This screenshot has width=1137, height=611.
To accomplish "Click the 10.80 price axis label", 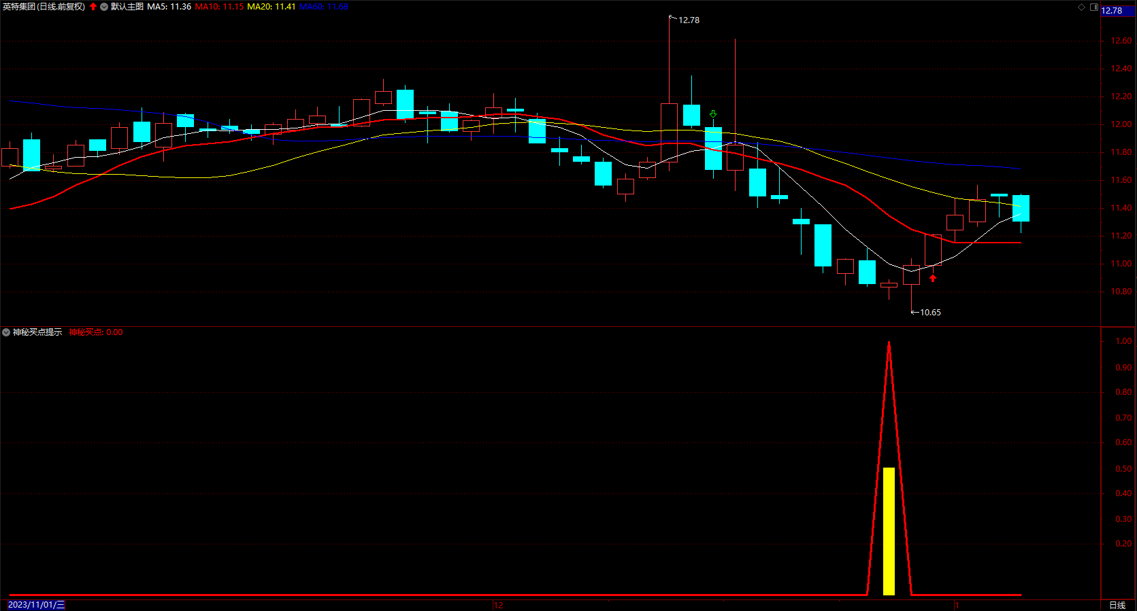I will (1121, 292).
